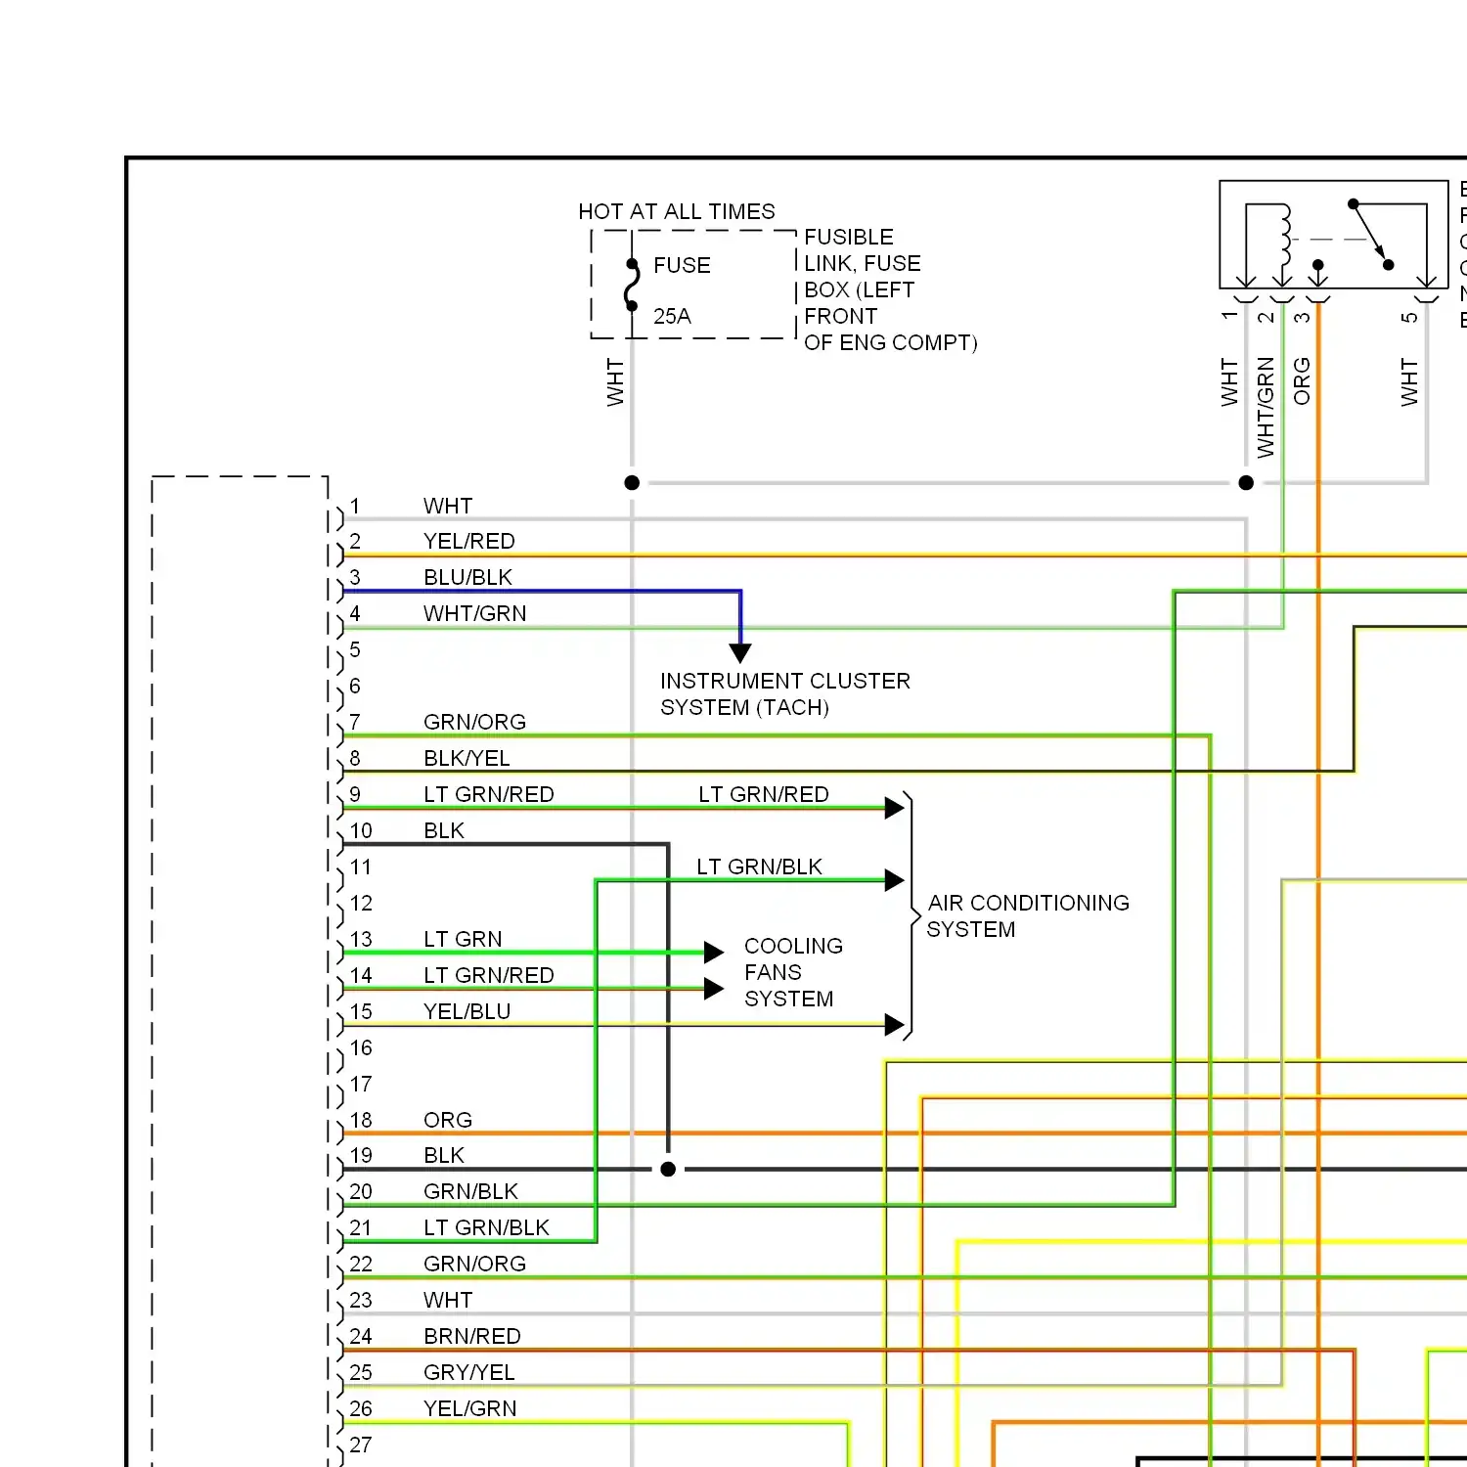Image resolution: width=1467 pixels, height=1467 pixels.
Task: Click the arrowhead ending the pin 9 wire
Action: pyautogui.click(x=894, y=808)
